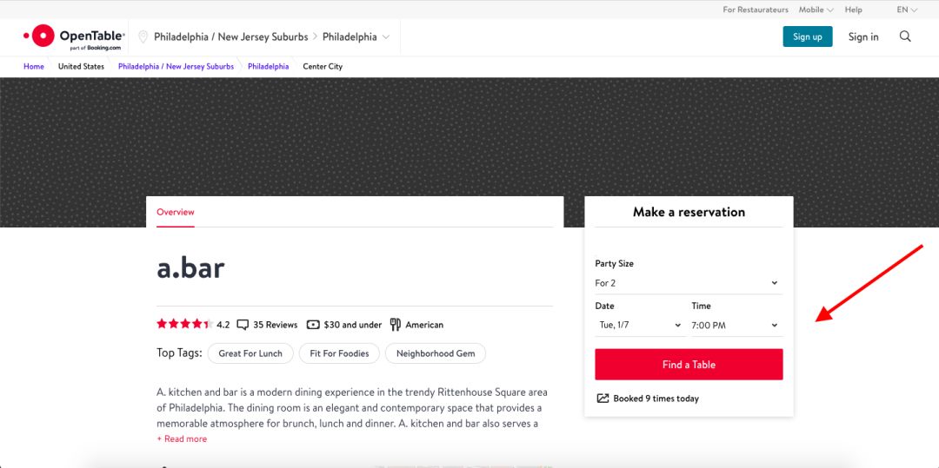
Task: Click the location pin icon
Action: pyautogui.click(x=143, y=37)
